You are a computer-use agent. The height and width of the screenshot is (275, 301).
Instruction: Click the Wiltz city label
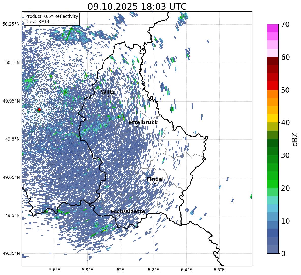(108, 92)
